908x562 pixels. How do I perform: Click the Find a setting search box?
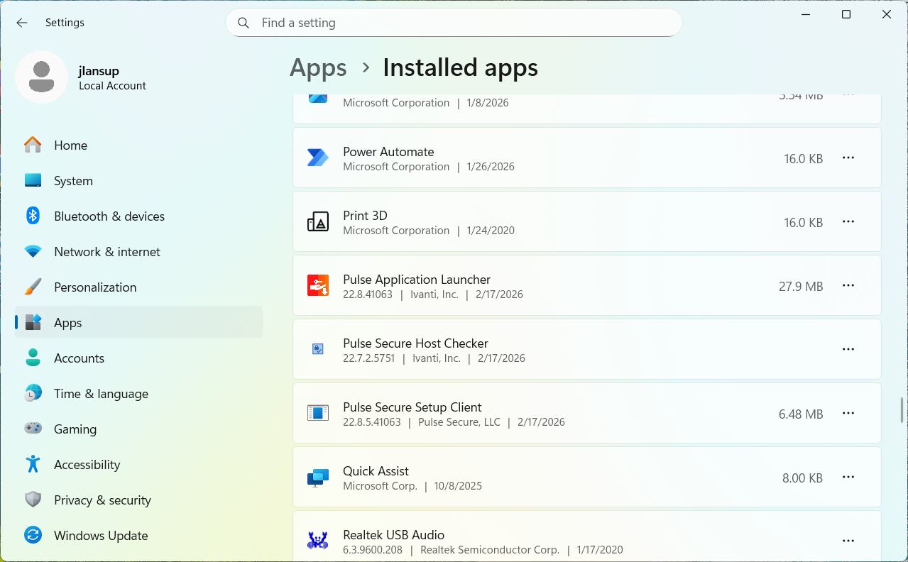coord(454,23)
